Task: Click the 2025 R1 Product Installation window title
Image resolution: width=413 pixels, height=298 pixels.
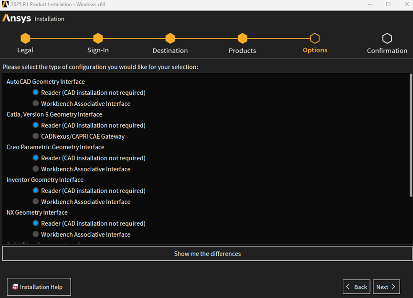Action: coord(58,4)
